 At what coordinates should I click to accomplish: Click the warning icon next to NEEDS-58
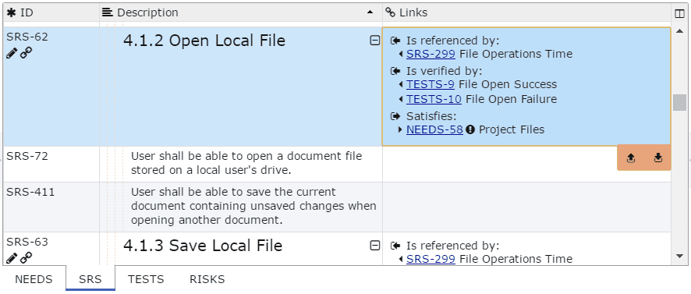point(470,129)
